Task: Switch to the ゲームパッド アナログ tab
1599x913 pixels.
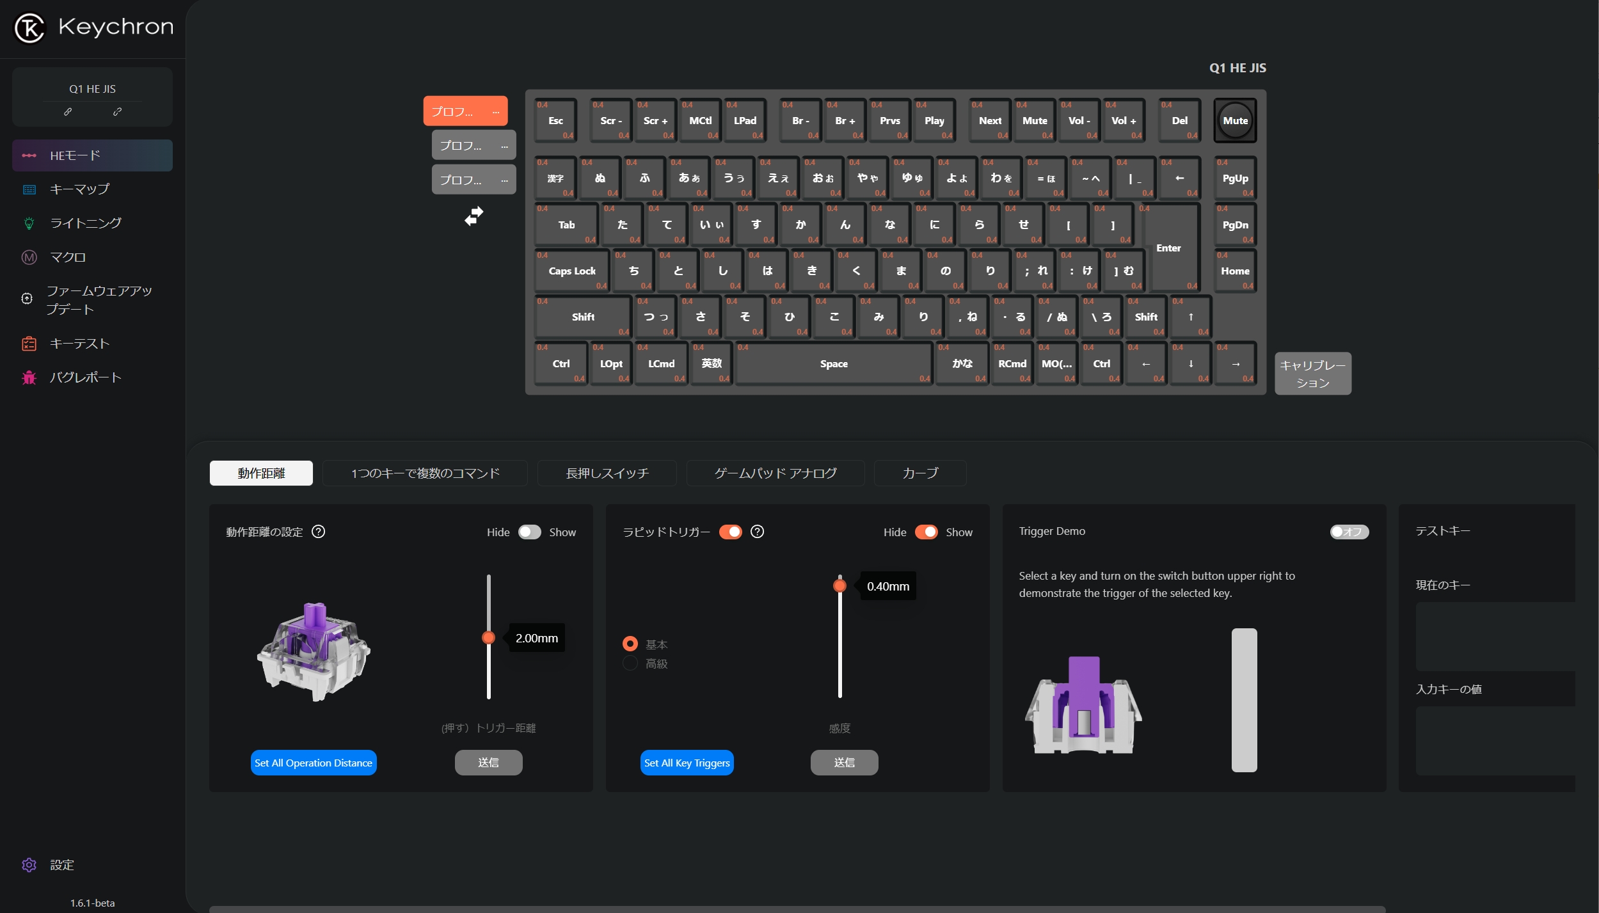Action: tap(775, 473)
